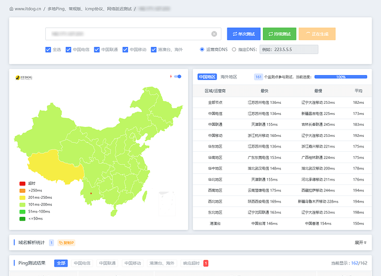Click the red marker dot on the map
The image size is (381, 276).
[x=91, y=193]
